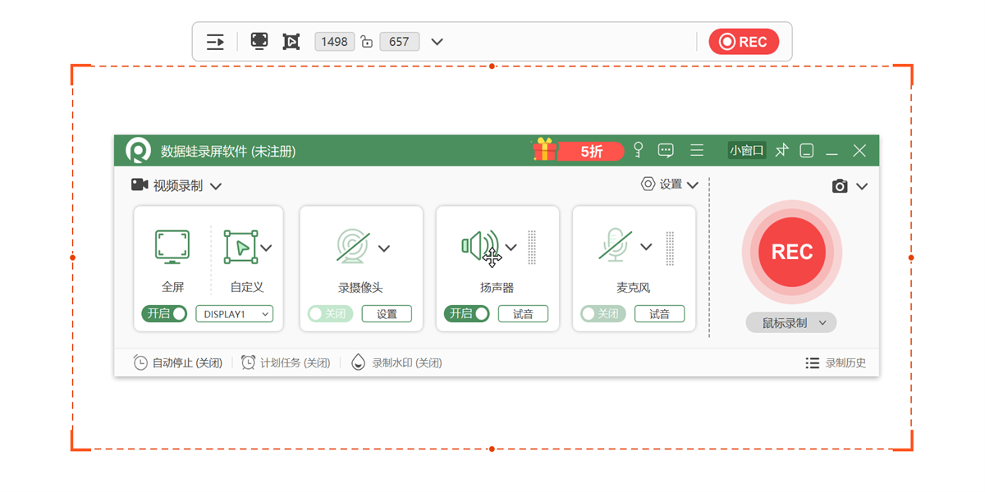Turn on the microphone toggle switch
This screenshot has height=492, width=985.
coord(602,314)
